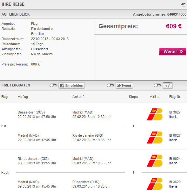This screenshot has height=192, width=187.
Task: Click arrival Rio de Janeiro (GIG) 19:35 Uhr
Action: point(92,138)
